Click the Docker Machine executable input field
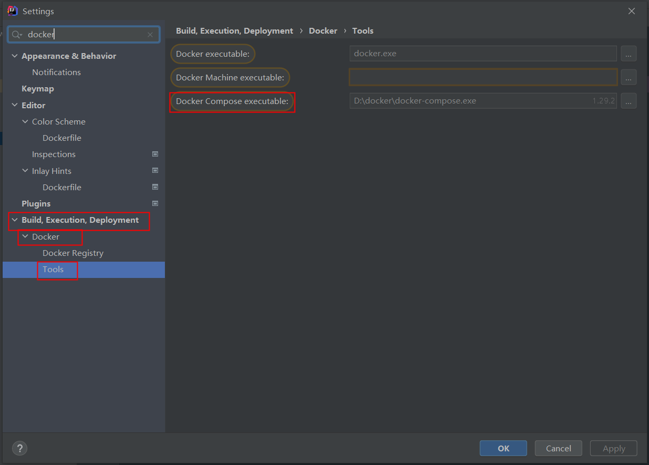Image resolution: width=649 pixels, height=465 pixels. 483,77
